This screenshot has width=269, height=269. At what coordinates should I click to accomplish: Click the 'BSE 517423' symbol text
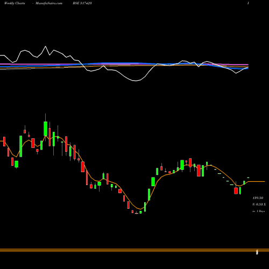tap(82, 3)
